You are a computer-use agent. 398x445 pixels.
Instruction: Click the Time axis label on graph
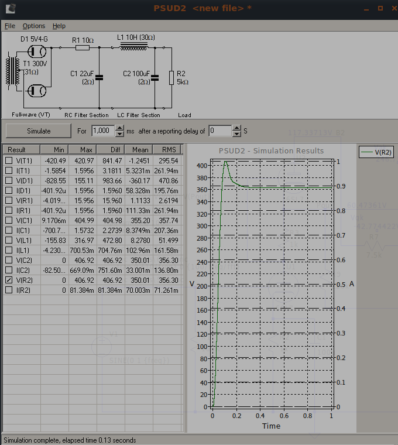click(x=271, y=426)
